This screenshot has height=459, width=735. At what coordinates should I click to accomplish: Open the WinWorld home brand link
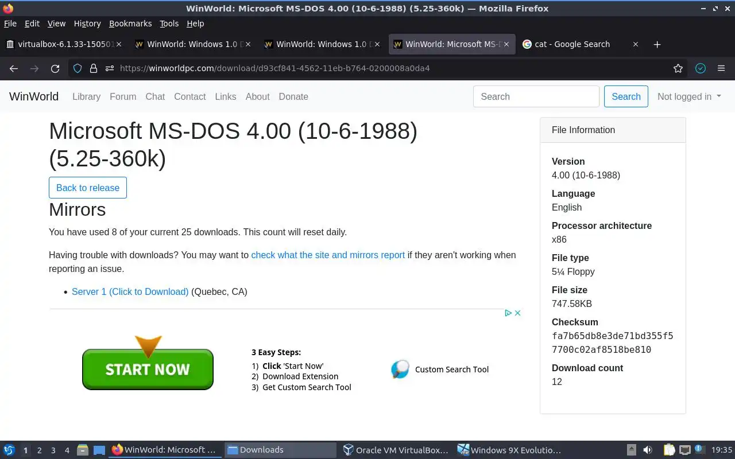click(x=34, y=96)
